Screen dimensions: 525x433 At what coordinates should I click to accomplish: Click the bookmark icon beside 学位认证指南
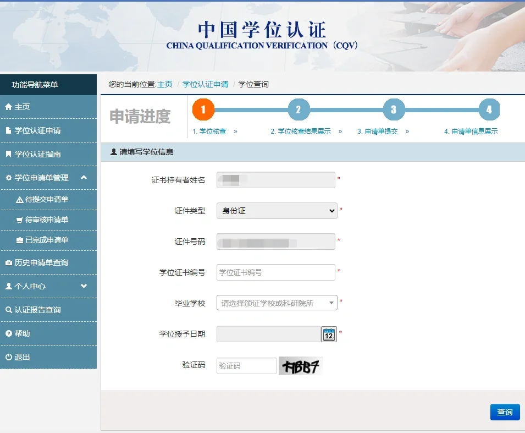point(8,154)
